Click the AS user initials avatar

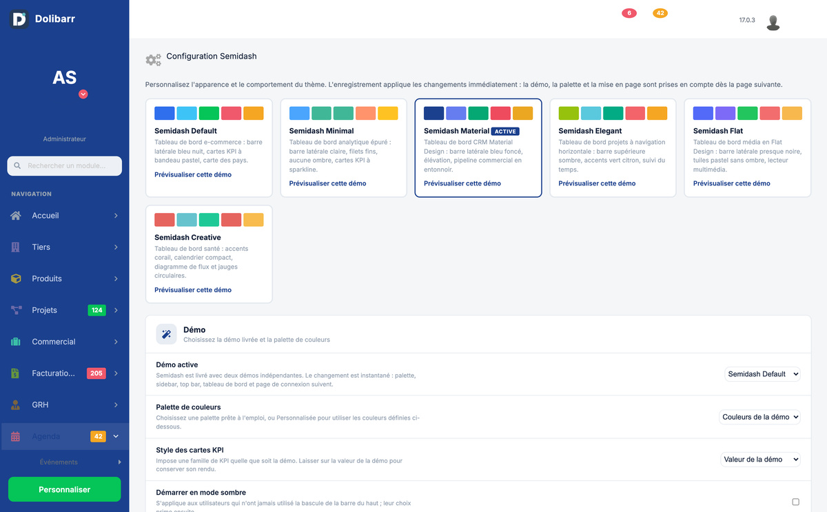(x=65, y=78)
